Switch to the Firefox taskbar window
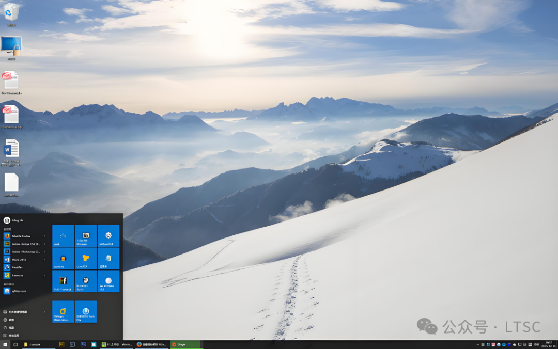558x349 pixels. [x=151, y=344]
